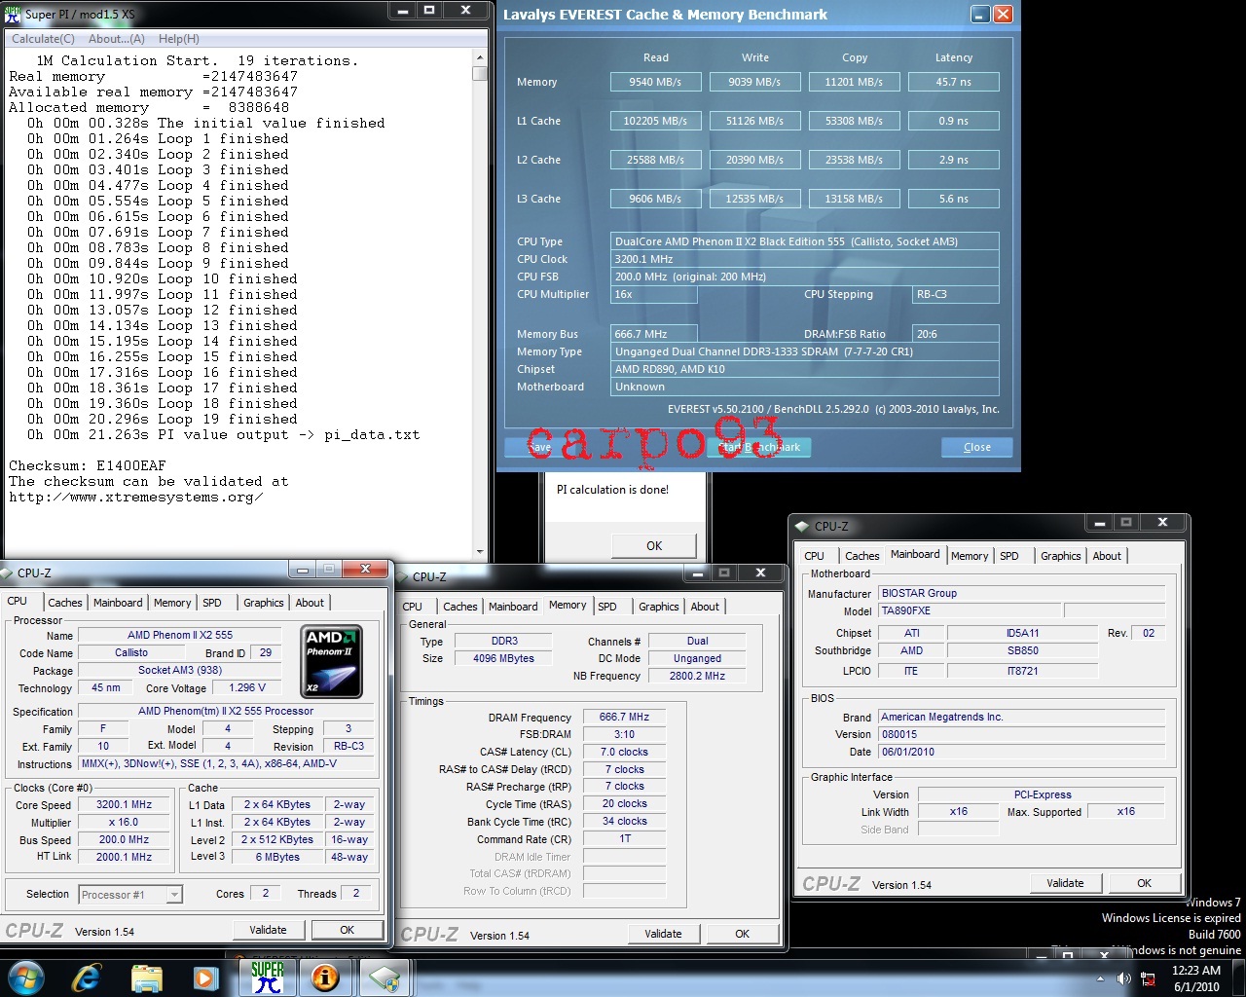Viewport: 1246px width, 997px height.
Task: Click Close button in EVEREST benchmark window
Action: (977, 447)
